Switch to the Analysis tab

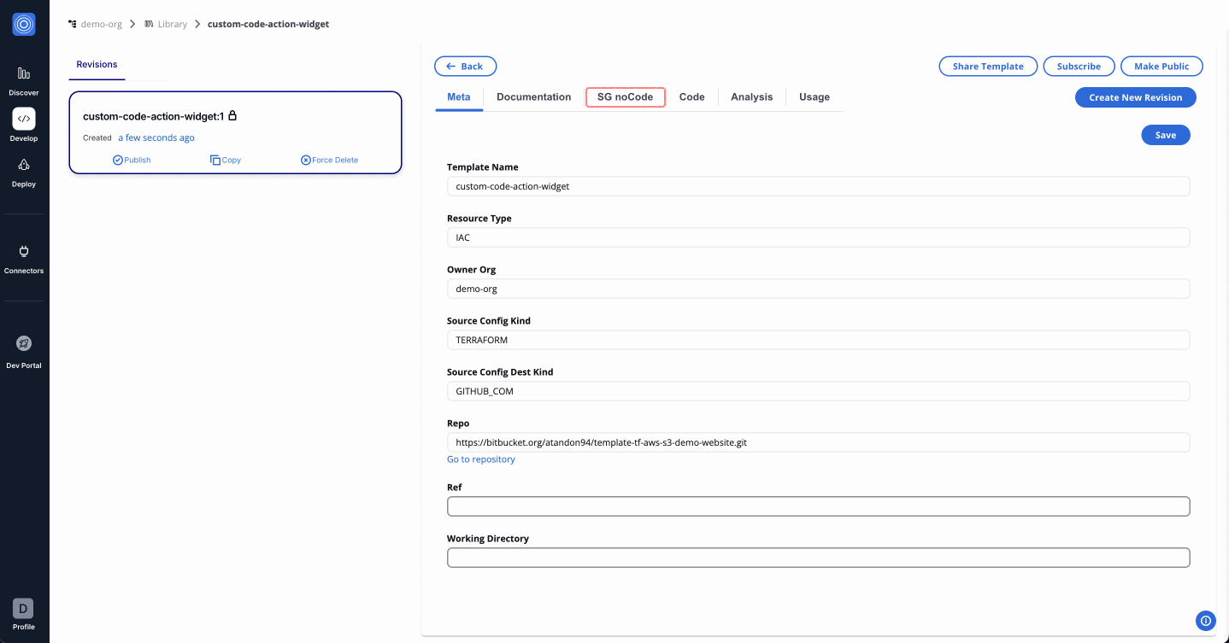click(751, 97)
